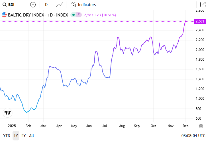Open the D interval dropdown

pos(46,5)
